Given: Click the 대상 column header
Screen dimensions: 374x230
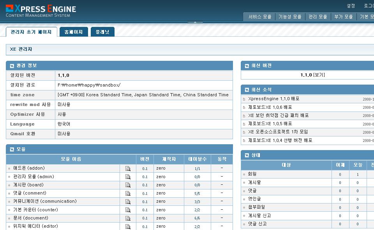Looking at the screenshot, I should click(286, 165).
